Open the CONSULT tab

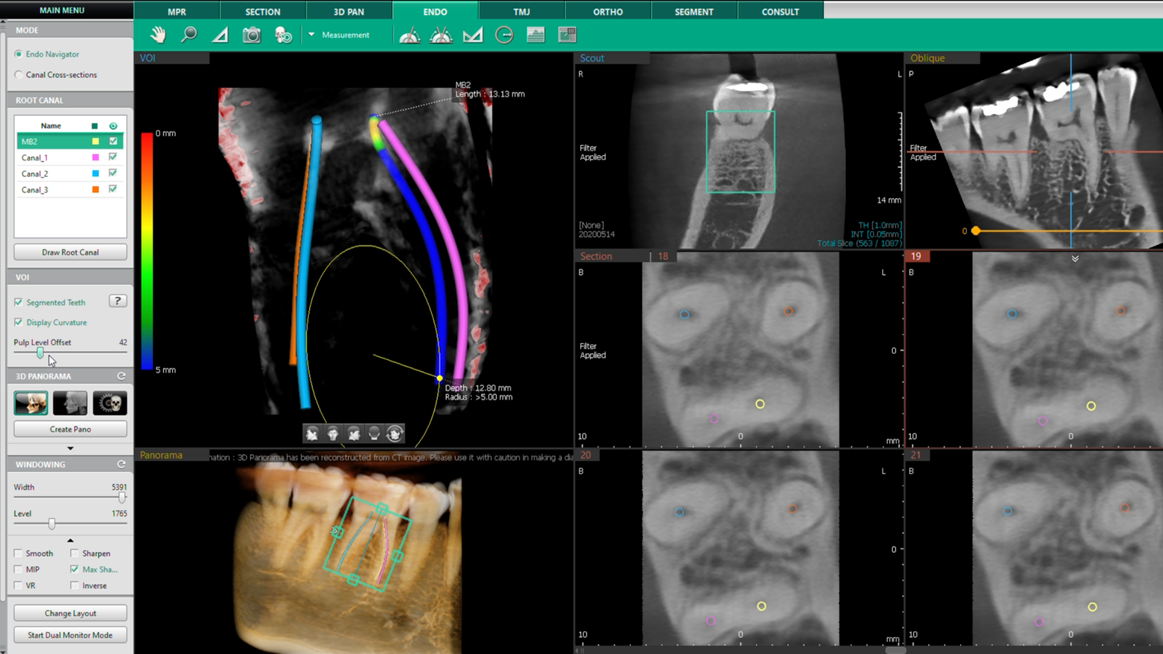click(x=780, y=12)
